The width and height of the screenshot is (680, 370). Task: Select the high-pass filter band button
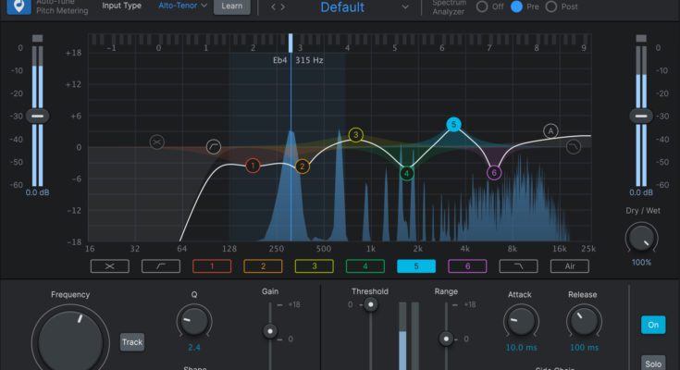[x=109, y=266]
